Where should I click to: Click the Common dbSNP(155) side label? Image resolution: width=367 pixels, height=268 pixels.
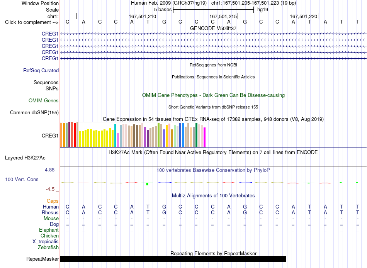[x=34, y=113]
